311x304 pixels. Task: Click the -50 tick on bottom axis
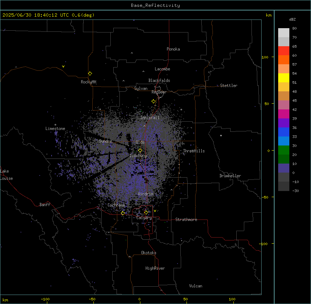[92, 299]
